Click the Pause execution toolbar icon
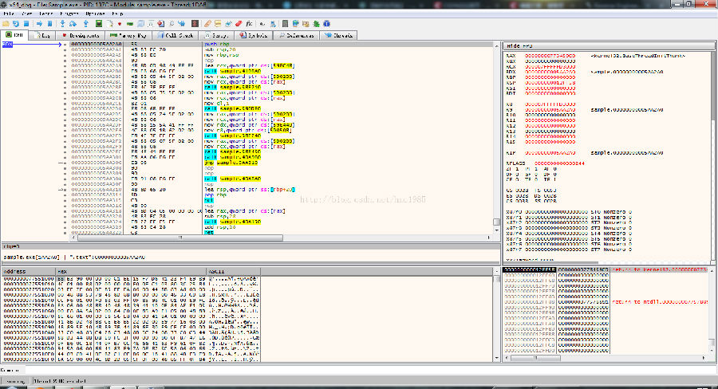This screenshot has height=389, width=718. tap(49, 23)
